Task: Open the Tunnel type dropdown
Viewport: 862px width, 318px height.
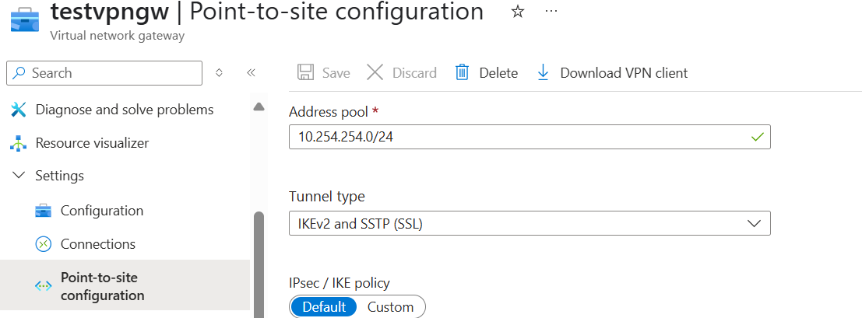Action: point(530,223)
